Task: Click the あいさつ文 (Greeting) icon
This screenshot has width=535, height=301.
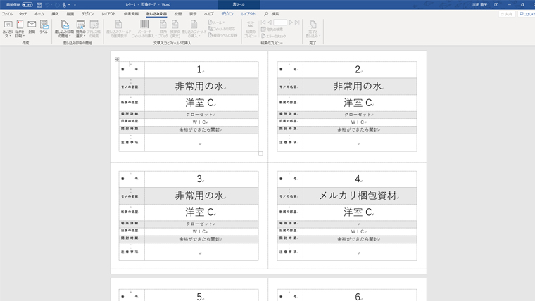Action: click(8, 27)
